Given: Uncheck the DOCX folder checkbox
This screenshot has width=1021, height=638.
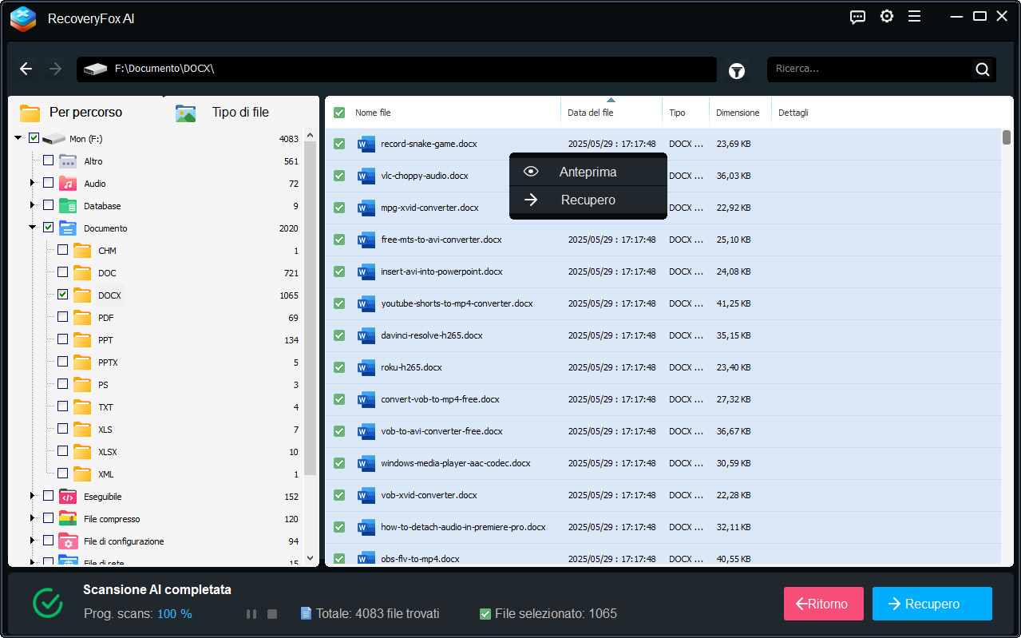Looking at the screenshot, I should (x=62, y=295).
